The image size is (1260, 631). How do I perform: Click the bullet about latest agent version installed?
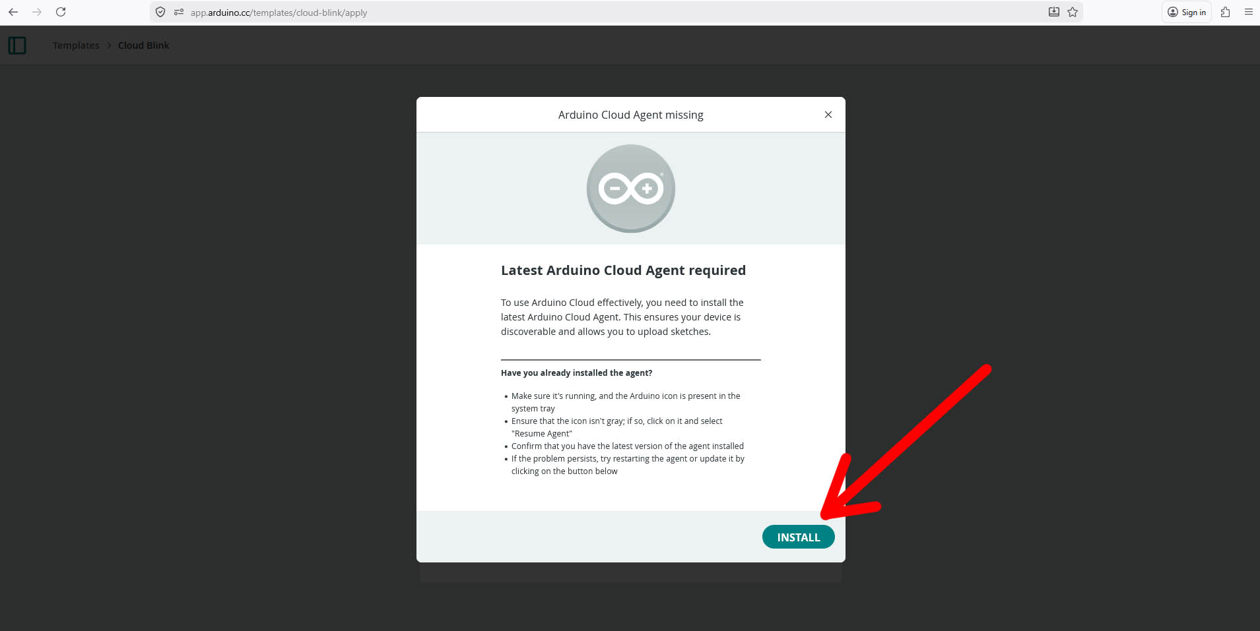627,446
